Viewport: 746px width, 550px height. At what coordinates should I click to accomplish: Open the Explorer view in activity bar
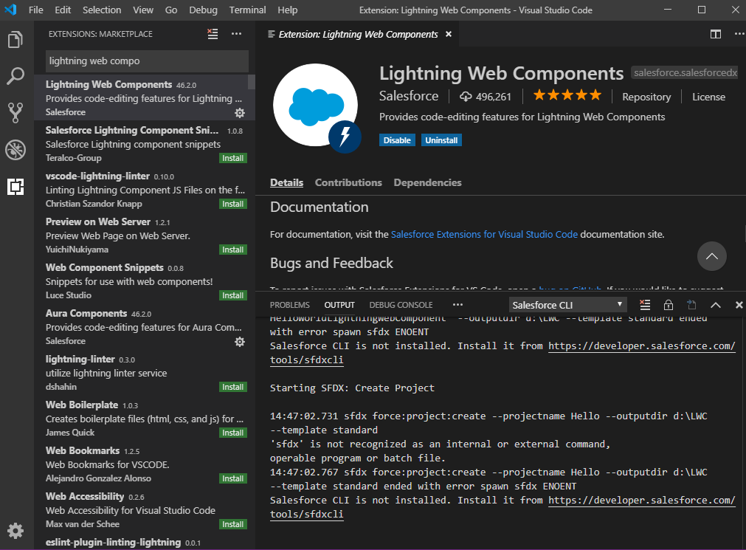click(15, 39)
